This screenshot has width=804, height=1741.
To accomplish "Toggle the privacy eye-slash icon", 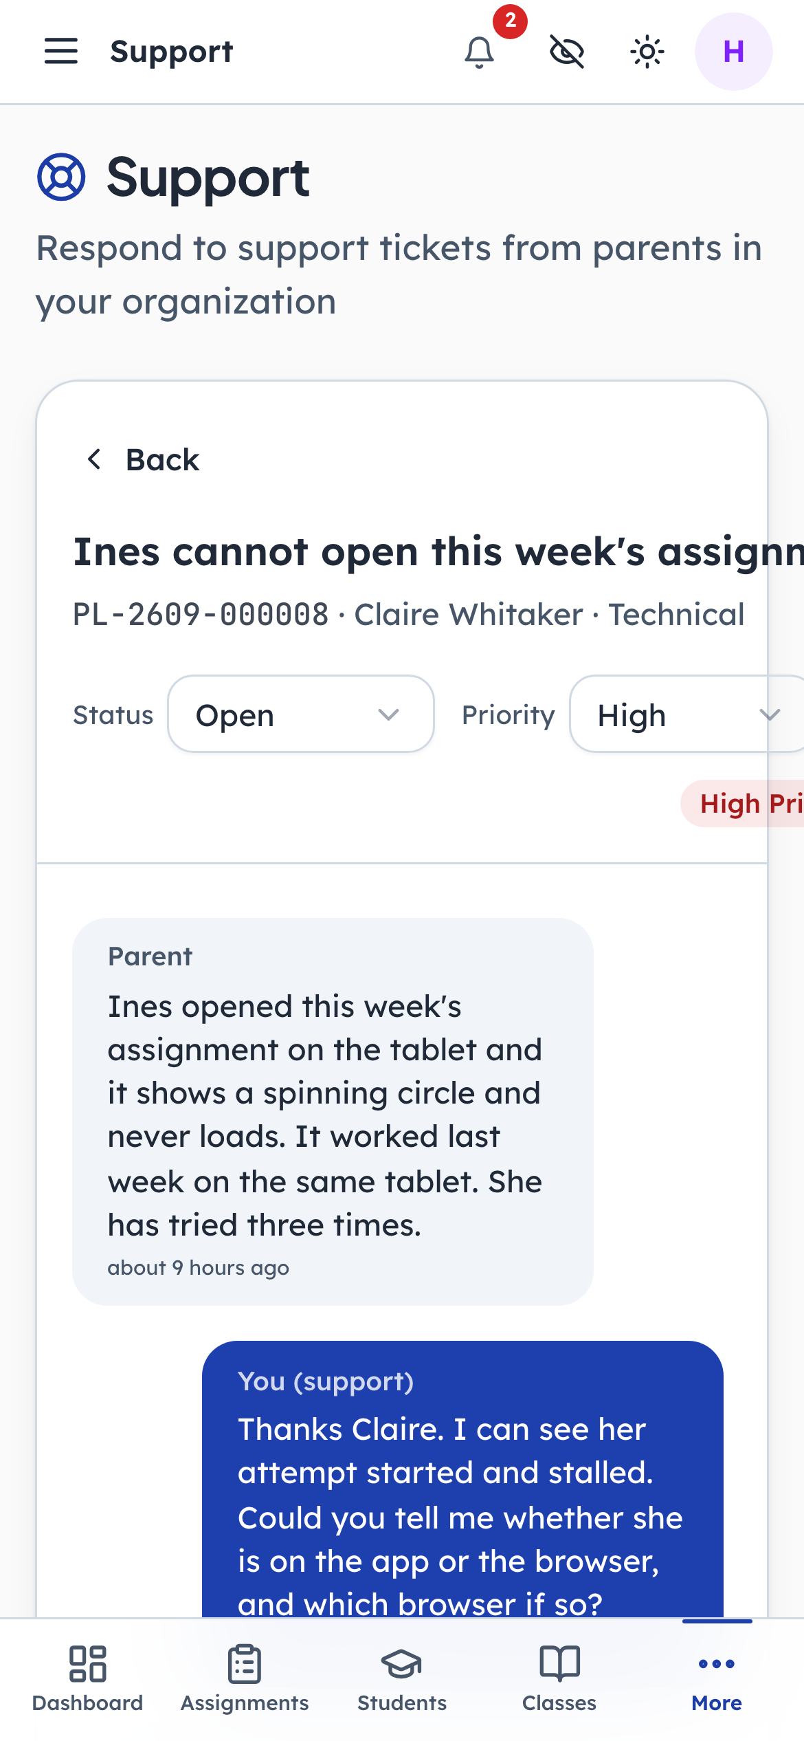I will tap(567, 52).
